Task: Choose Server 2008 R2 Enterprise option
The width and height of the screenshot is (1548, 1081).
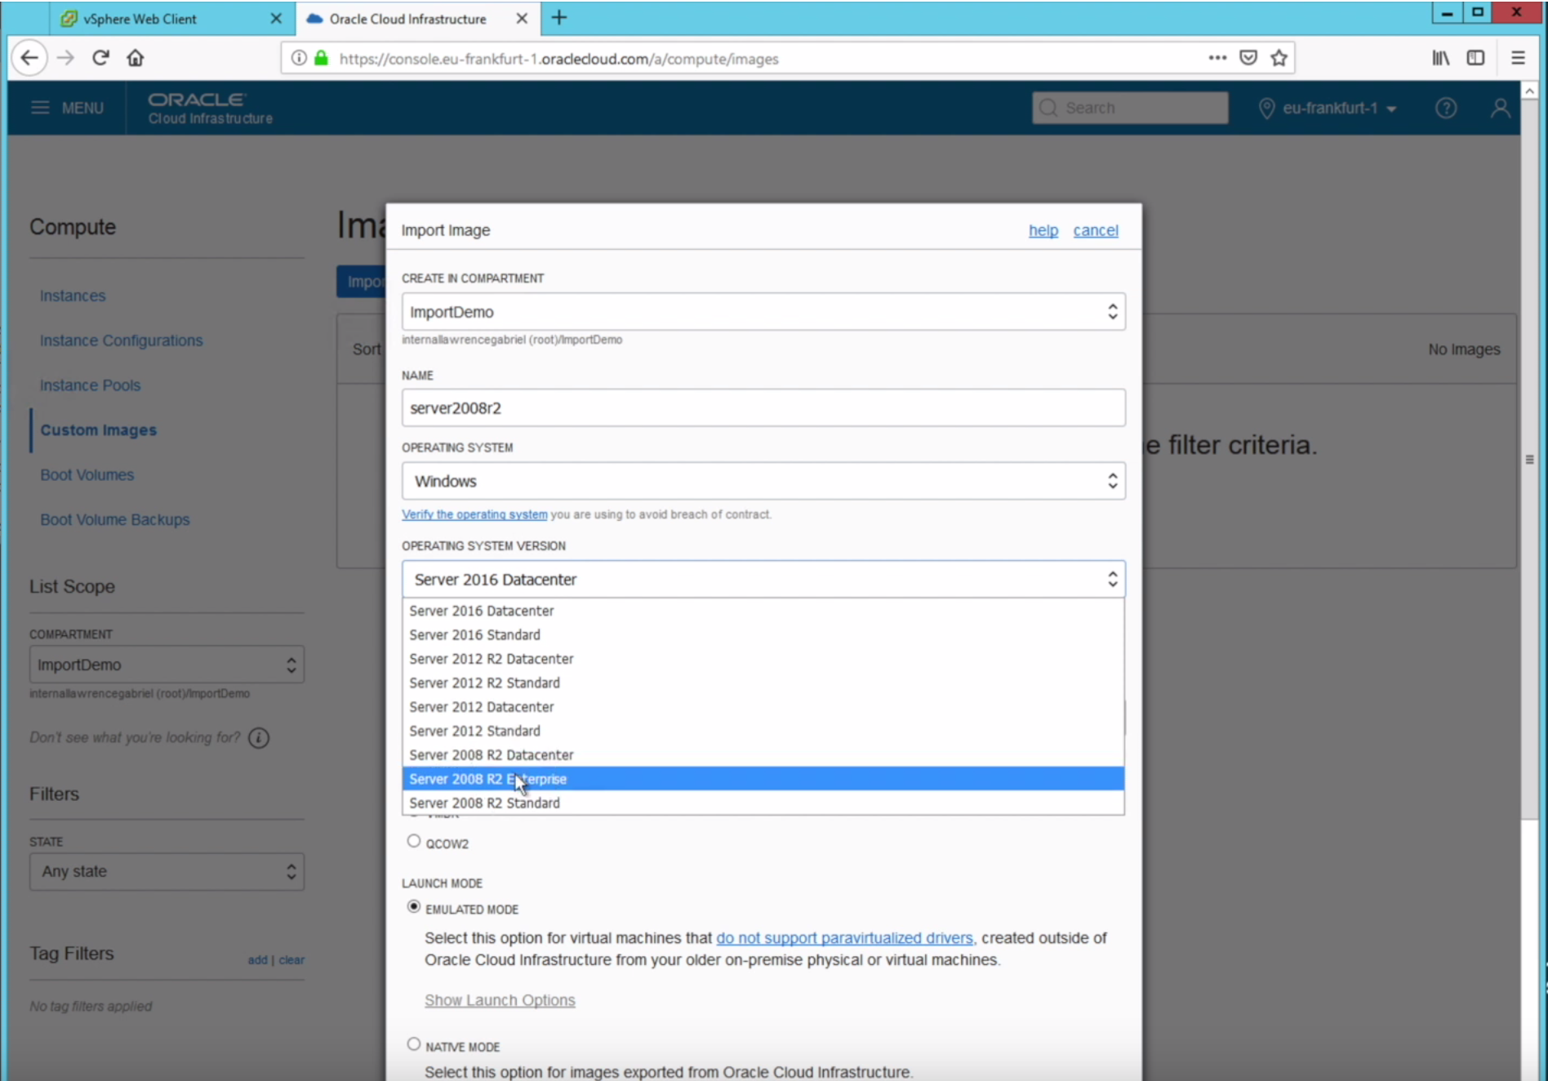Action: pyautogui.click(x=763, y=779)
